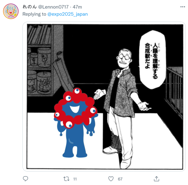Viewport: 188px width, 185px height.
Task: Open the three-dot more options menu
Action: (x=183, y=7)
